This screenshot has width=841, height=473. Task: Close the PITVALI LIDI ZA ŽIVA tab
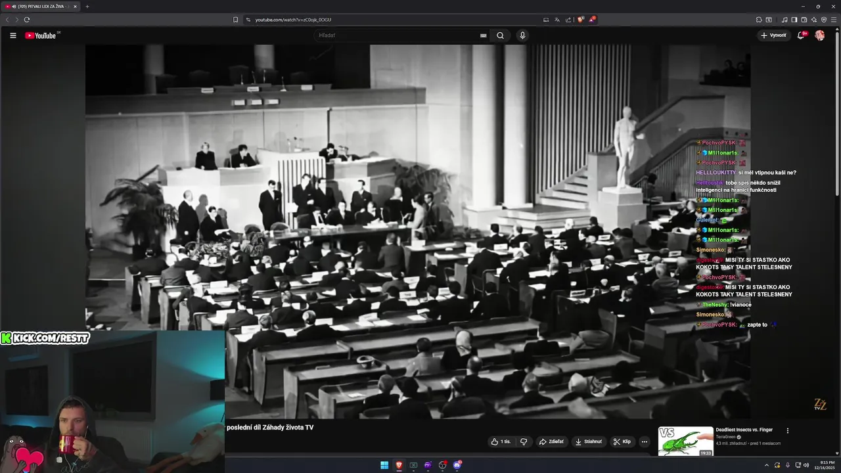[75, 7]
